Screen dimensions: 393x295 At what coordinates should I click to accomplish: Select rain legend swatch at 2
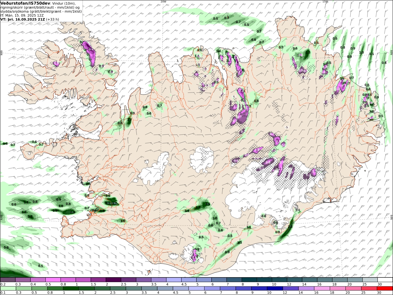pyautogui.click(x=102, y=289)
